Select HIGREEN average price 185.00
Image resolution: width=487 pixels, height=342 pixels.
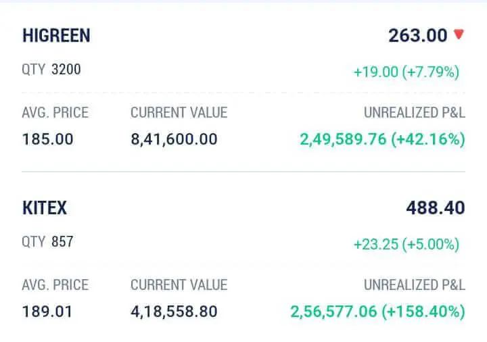(47, 140)
